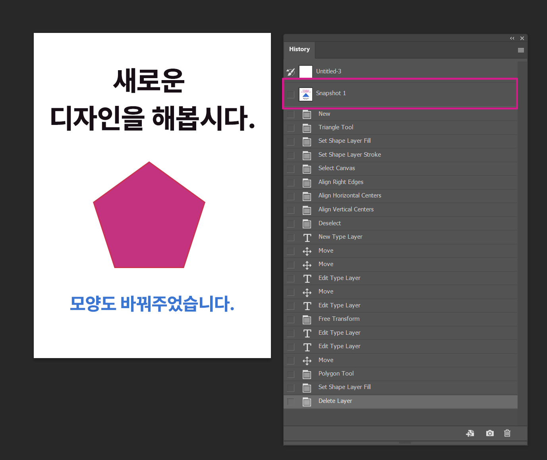Jump to the 'Deselect' history state

330,223
